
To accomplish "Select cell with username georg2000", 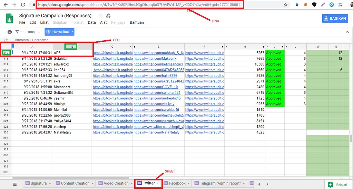I will [x=72, y=115].
